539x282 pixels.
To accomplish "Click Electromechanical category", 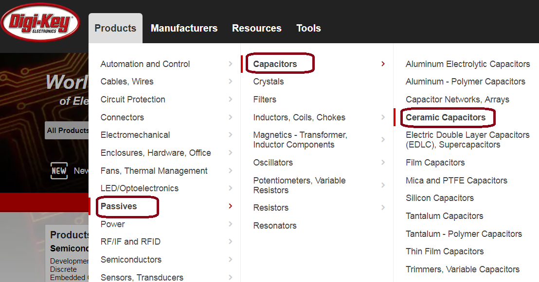I will pos(135,135).
